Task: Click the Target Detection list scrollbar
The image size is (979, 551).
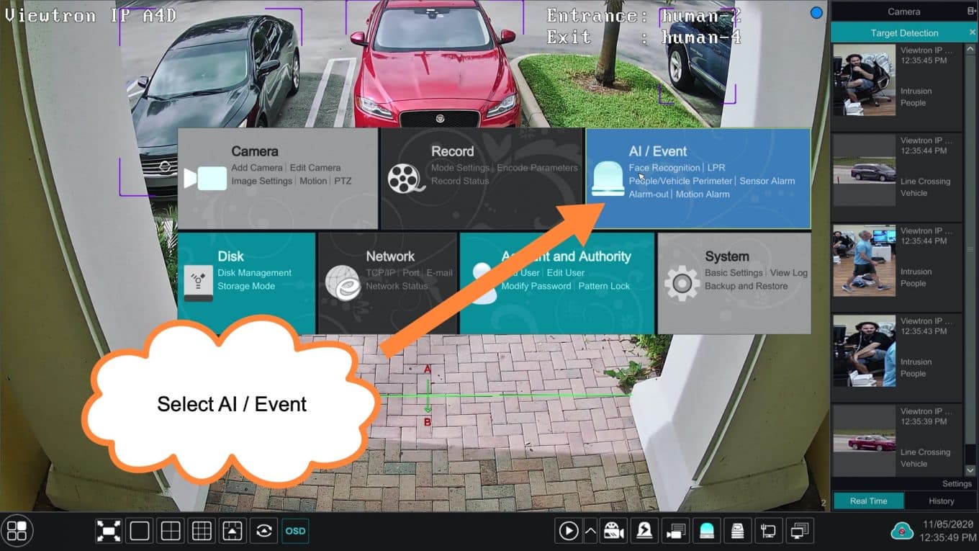Action: pos(970,248)
